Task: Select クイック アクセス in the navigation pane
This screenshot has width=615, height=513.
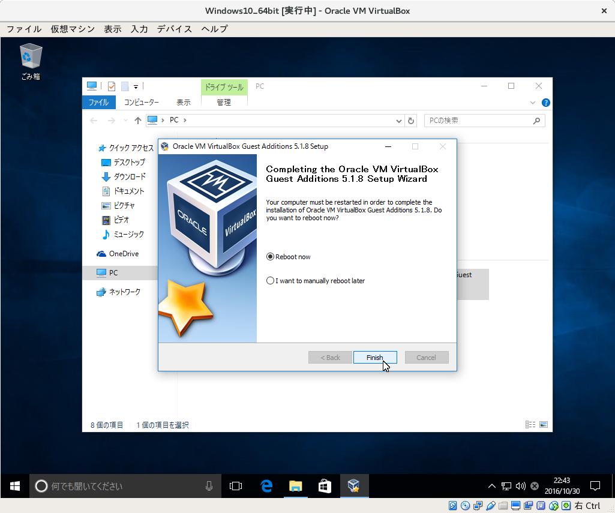Action: click(125, 148)
